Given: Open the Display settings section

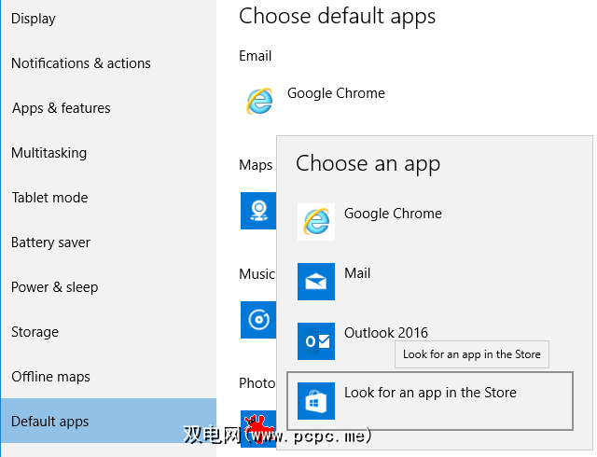Looking at the screenshot, I should [x=34, y=19].
